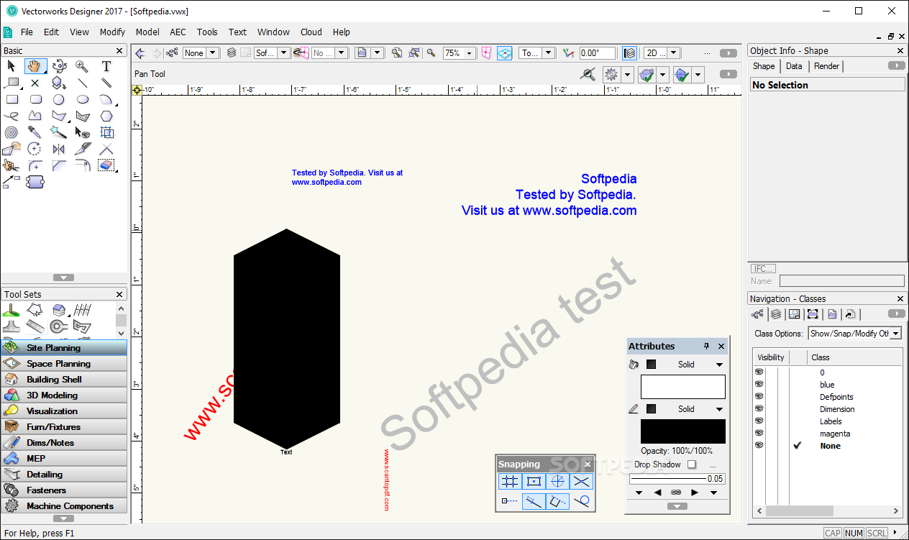Image resolution: width=909 pixels, height=540 pixels.
Task: Open the 3D Modeling tool set
Action: [64, 395]
